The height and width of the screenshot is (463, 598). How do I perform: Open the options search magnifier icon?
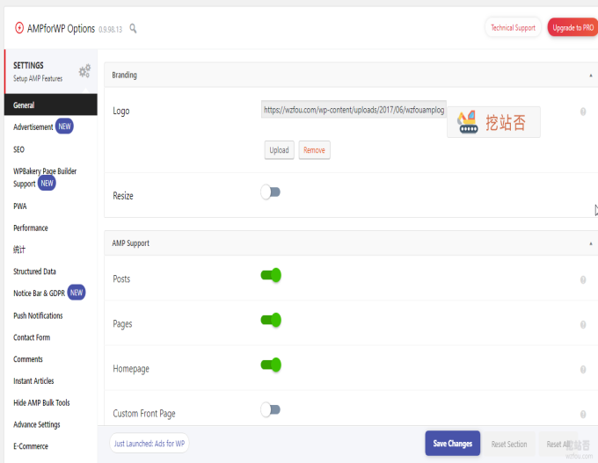133,28
